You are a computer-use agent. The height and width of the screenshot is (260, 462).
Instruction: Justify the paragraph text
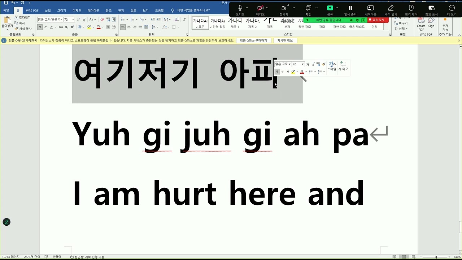coord(140,27)
